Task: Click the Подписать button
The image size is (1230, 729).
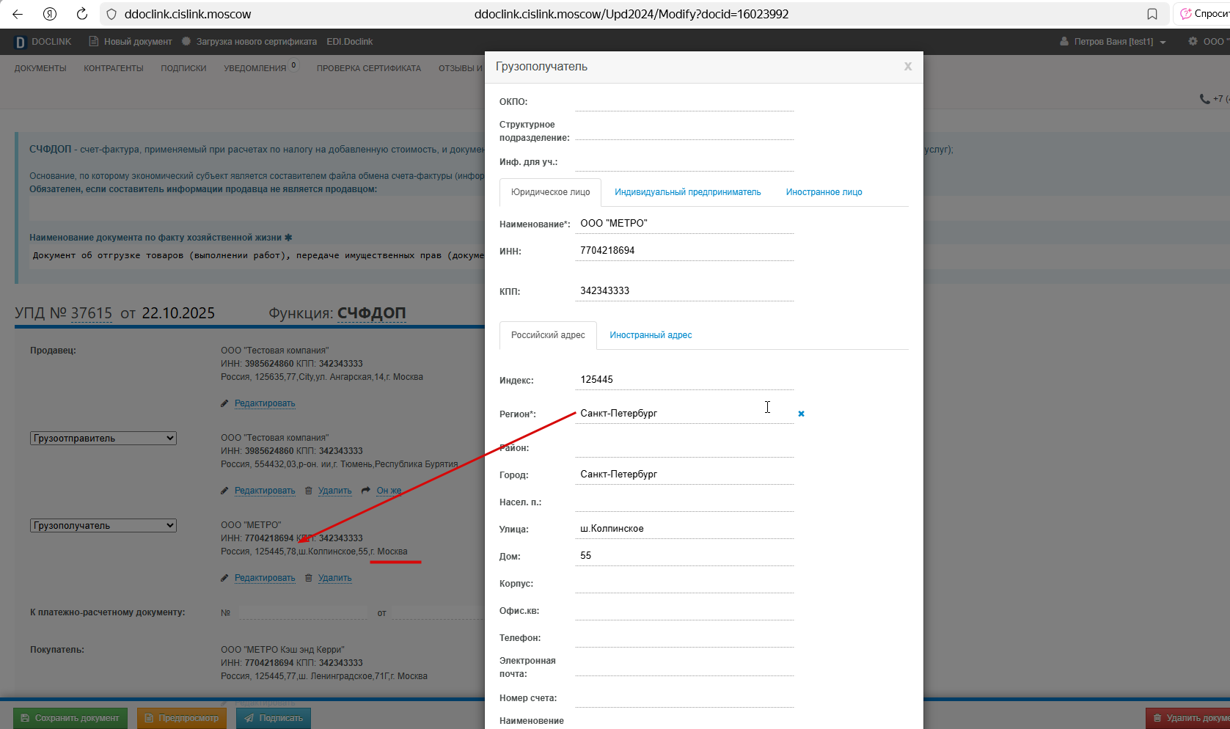Action: click(x=274, y=718)
